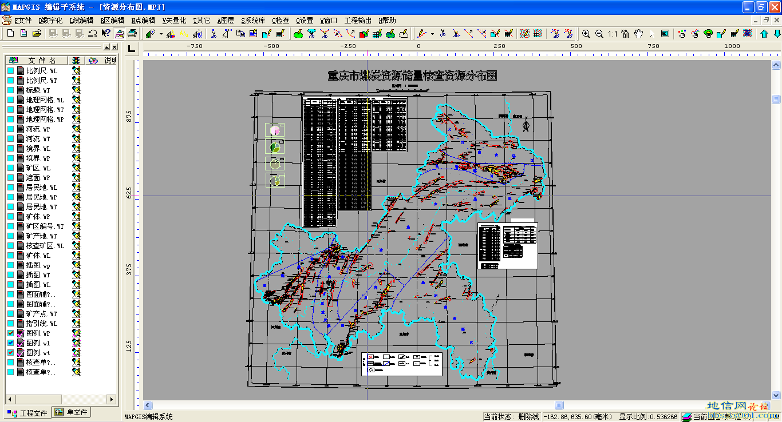Toggle the state box for 比例尺.WL
The width and height of the screenshot is (782, 422).
[x=10, y=70]
